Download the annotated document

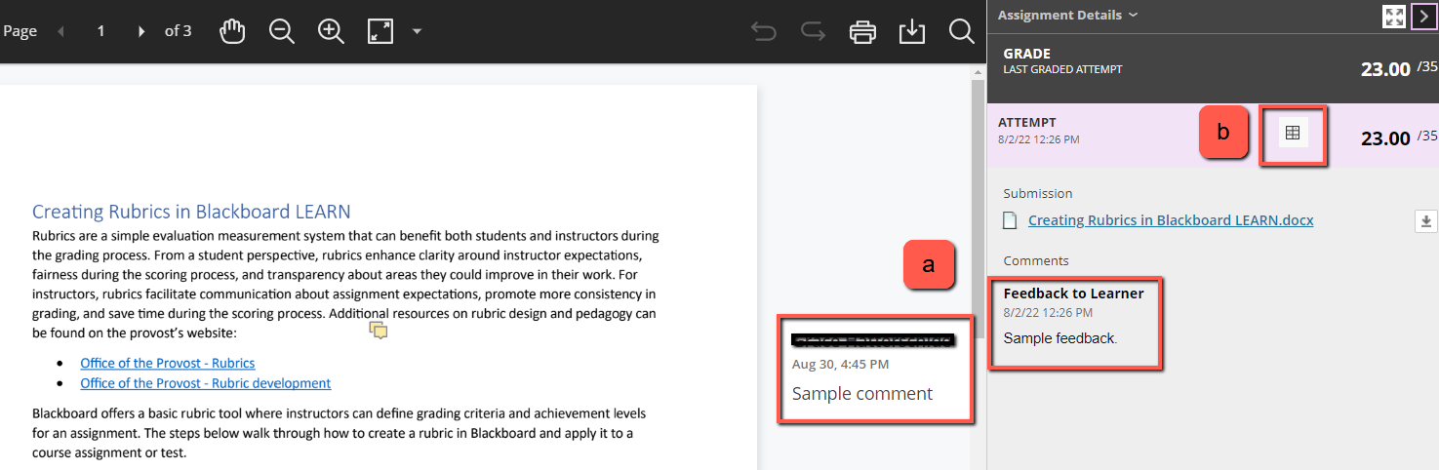[911, 31]
